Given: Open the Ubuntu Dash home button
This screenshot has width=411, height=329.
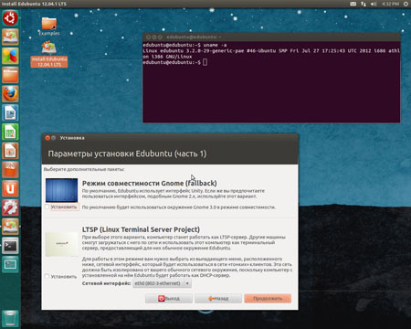Looking at the screenshot, I should pos(10,18).
